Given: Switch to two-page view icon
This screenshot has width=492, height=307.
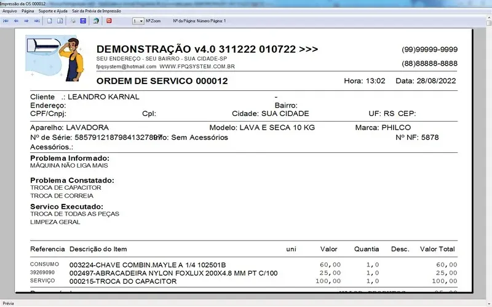Looking at the screenshot, I should click(60, 21).
